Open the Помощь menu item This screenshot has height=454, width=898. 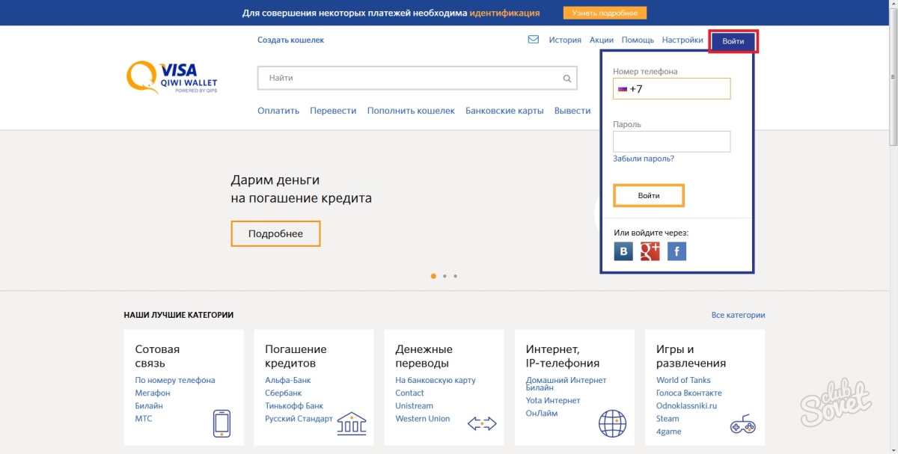pos(638,40)
